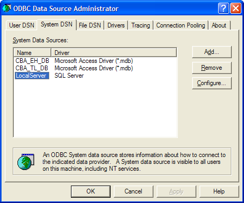244x203 pixels.
Task: Go to the Drivers tab
Action: tap(116, 25)
